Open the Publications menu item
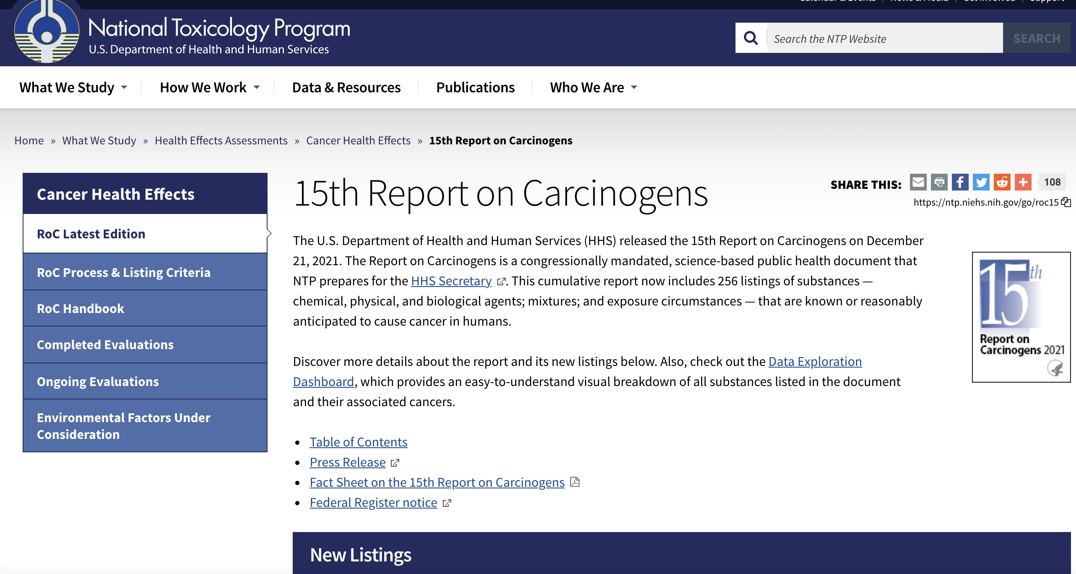Viewport: 1076px width, 574px height. (x=475, y=87)
